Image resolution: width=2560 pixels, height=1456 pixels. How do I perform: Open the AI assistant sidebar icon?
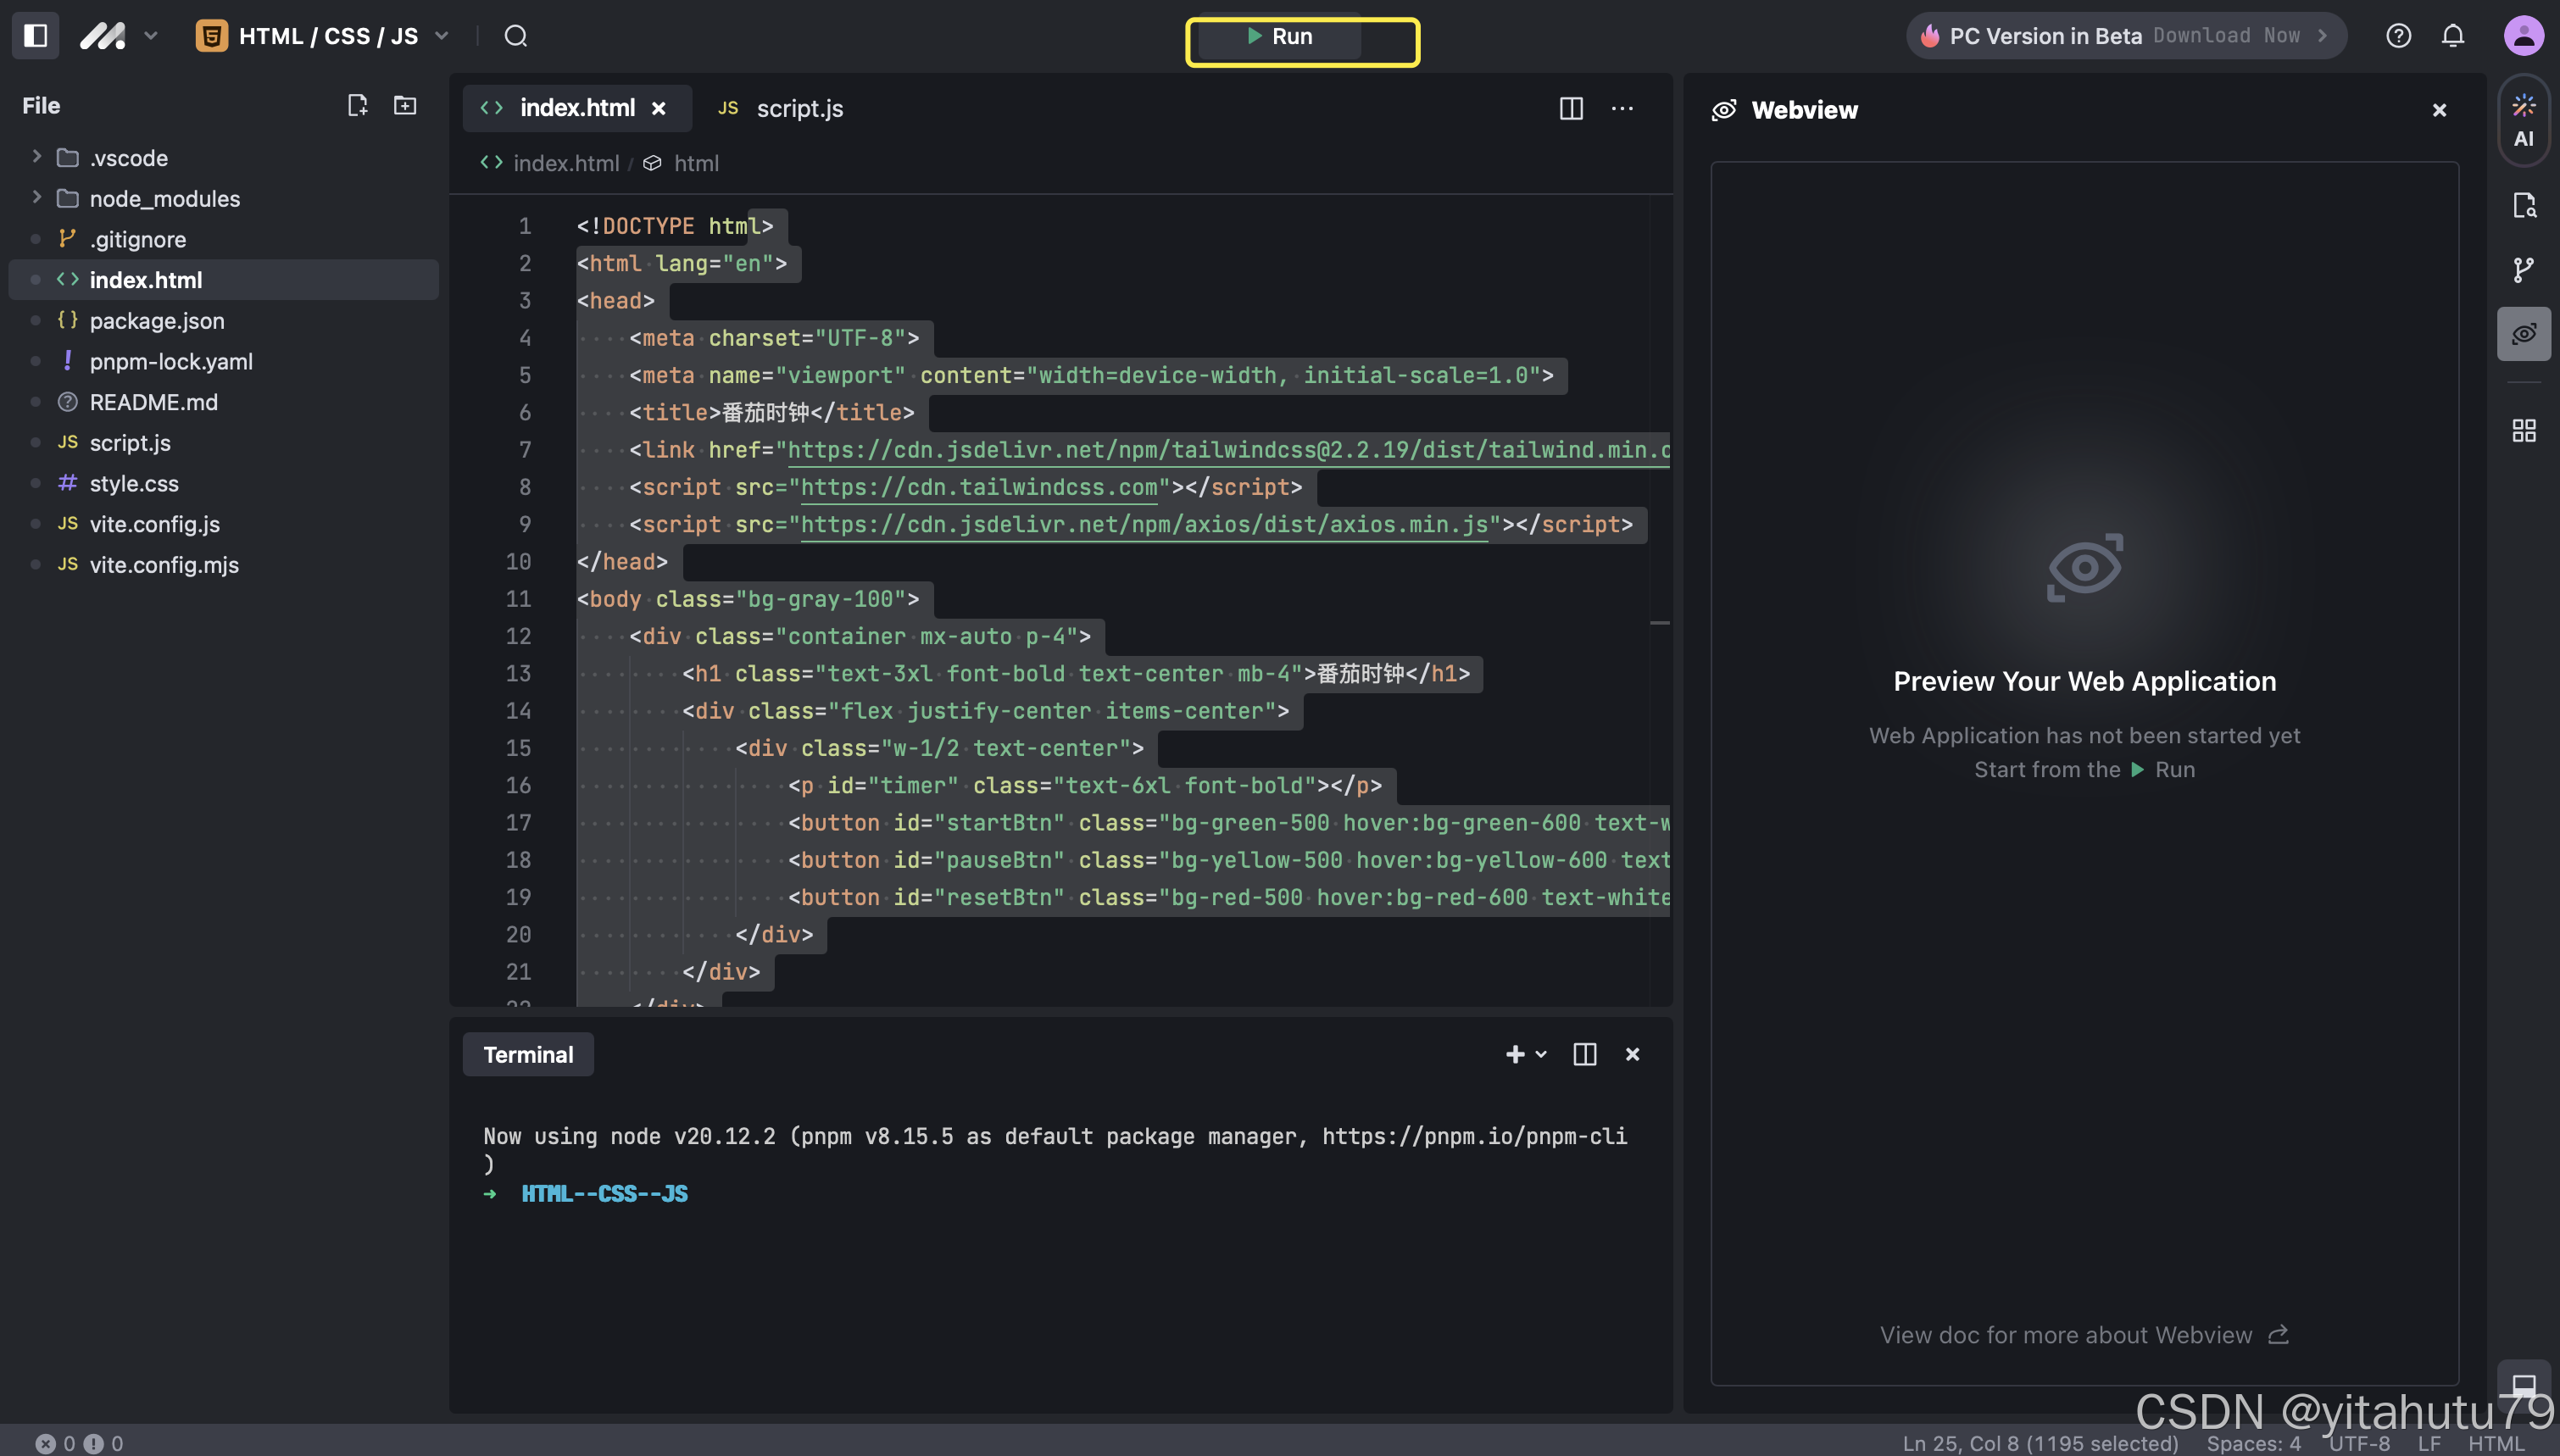click(x=2523, y=120)
